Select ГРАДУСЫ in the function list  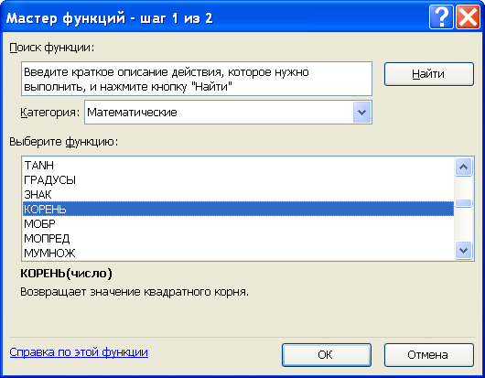click(x=238, y=179)
